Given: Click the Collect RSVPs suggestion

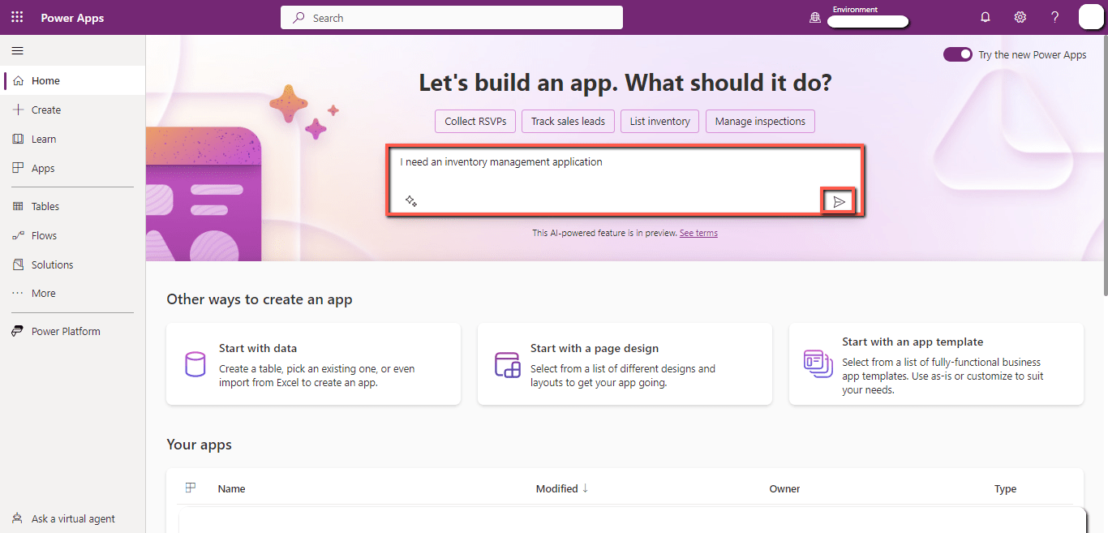Looking at the screenshot, I should [x=475, y=121].
